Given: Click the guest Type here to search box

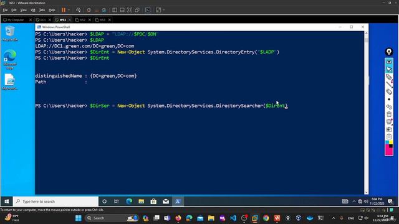Looking at the screenshot, I should [55, 202].
